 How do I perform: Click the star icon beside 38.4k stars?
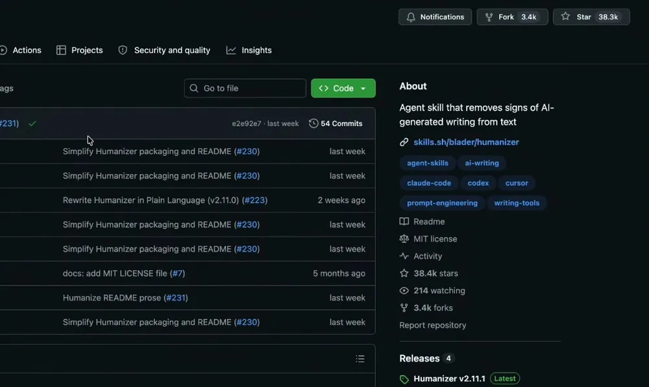(404, 273)
